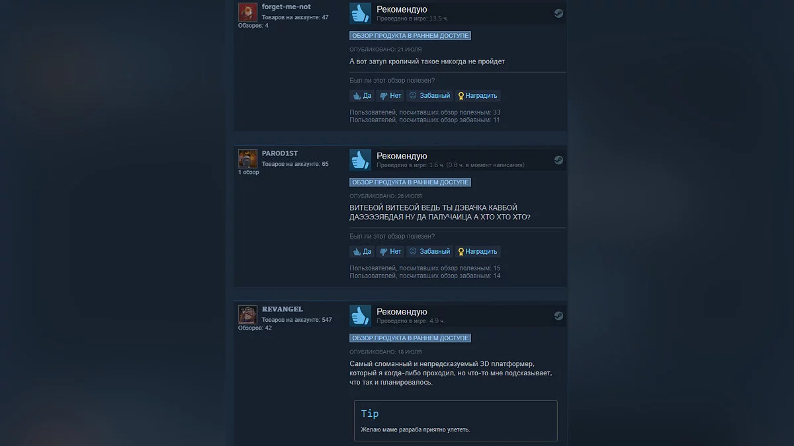Open the REVANGEL username link
The width and height of the screenshot is (794, 446).
pos(283,309)
